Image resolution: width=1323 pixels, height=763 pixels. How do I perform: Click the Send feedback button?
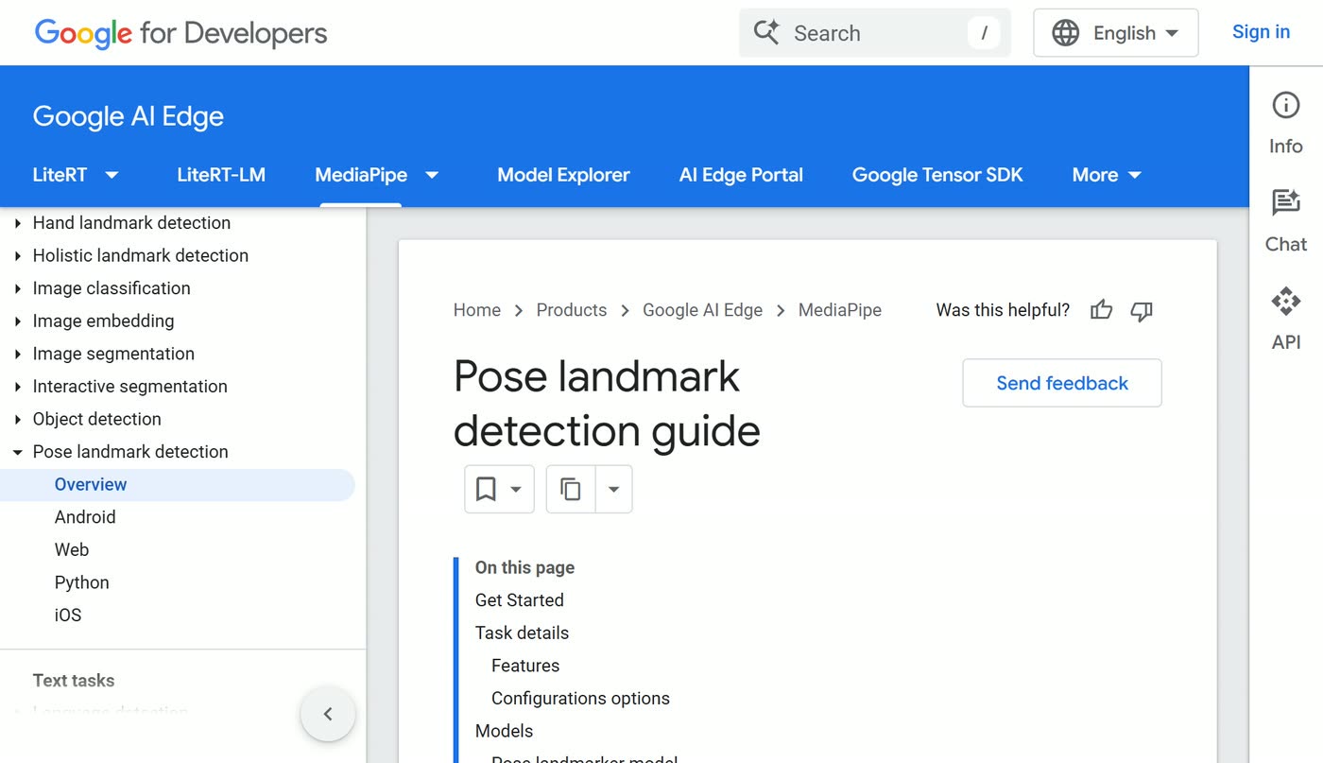click(1062, 383)
